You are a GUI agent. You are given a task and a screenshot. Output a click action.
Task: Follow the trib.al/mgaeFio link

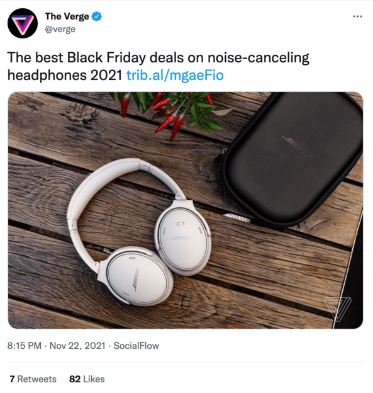[x=175, y=75]
